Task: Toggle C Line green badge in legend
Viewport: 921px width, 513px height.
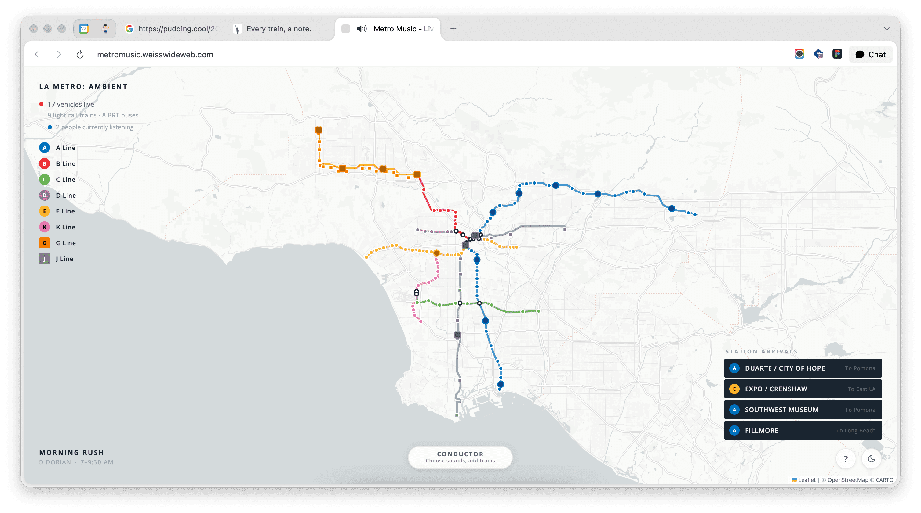Action: (44, 180)
